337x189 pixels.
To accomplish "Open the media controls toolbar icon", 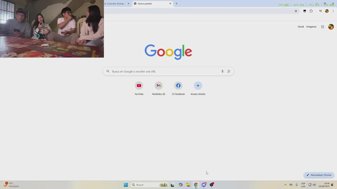I will [x=320, y=11].
